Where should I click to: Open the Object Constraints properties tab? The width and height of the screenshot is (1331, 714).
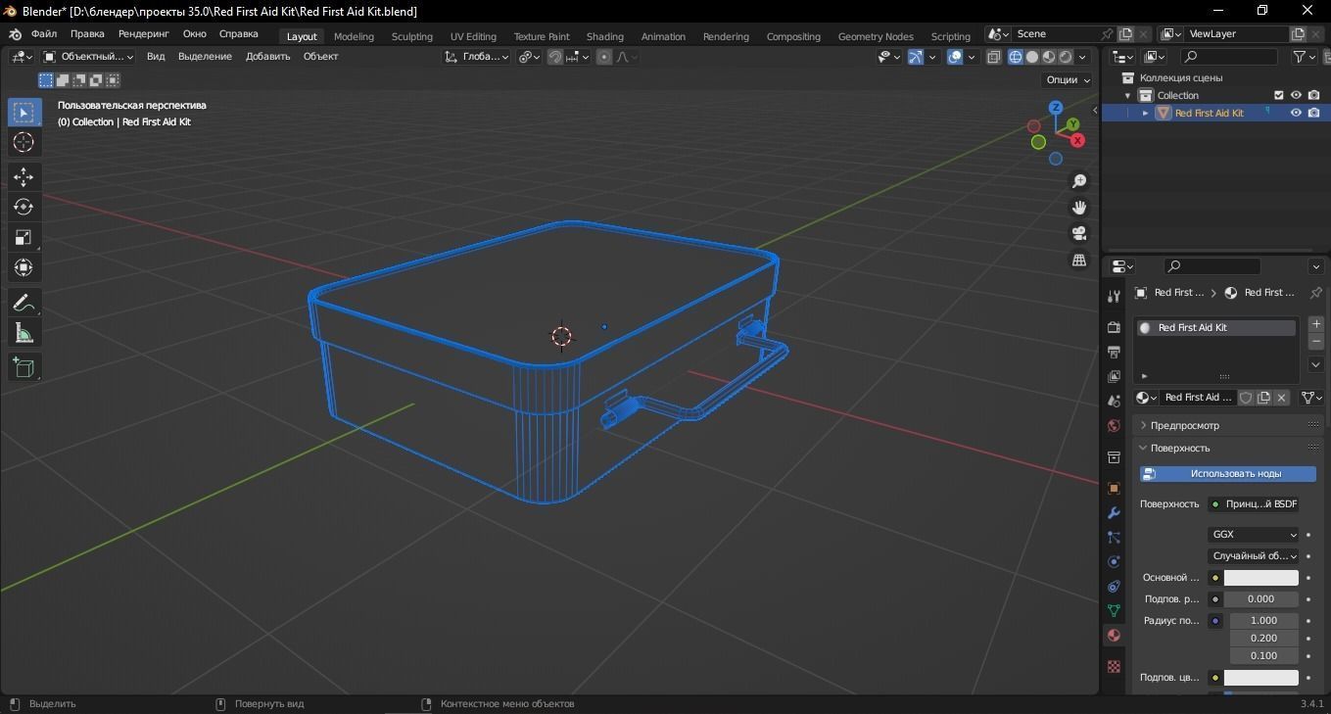coord(1114,586)
